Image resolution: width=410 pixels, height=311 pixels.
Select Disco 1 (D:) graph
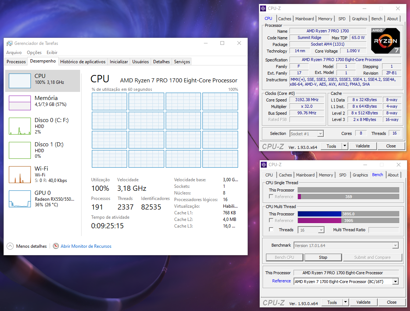coord(19,150)
